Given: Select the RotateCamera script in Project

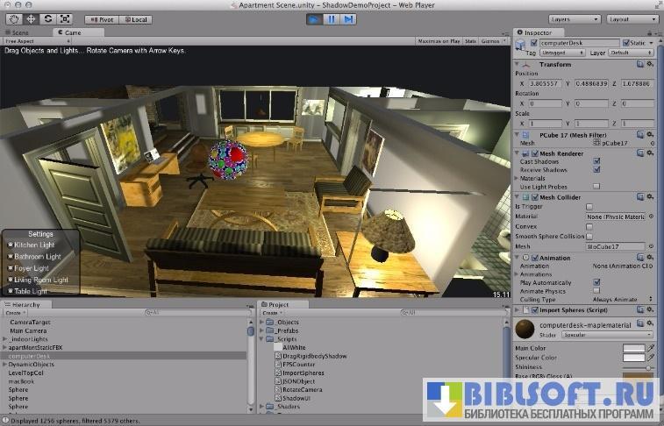Looking at the screenshot, I should pos(295,389).
